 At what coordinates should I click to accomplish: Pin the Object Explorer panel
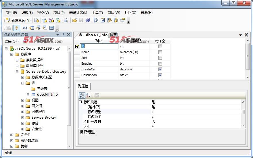pyautogui.click(x=63, y=34)
